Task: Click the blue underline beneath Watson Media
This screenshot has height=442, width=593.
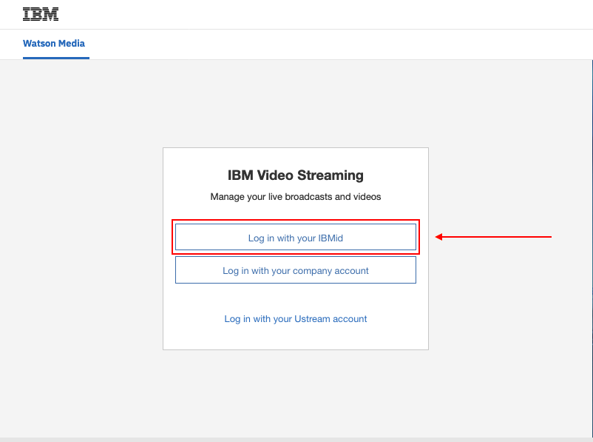Action: coord(56,58)
